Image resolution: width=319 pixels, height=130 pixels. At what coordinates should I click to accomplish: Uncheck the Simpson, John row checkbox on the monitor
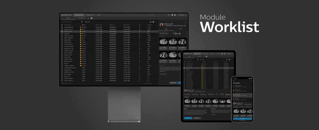[x=62, y=32]
